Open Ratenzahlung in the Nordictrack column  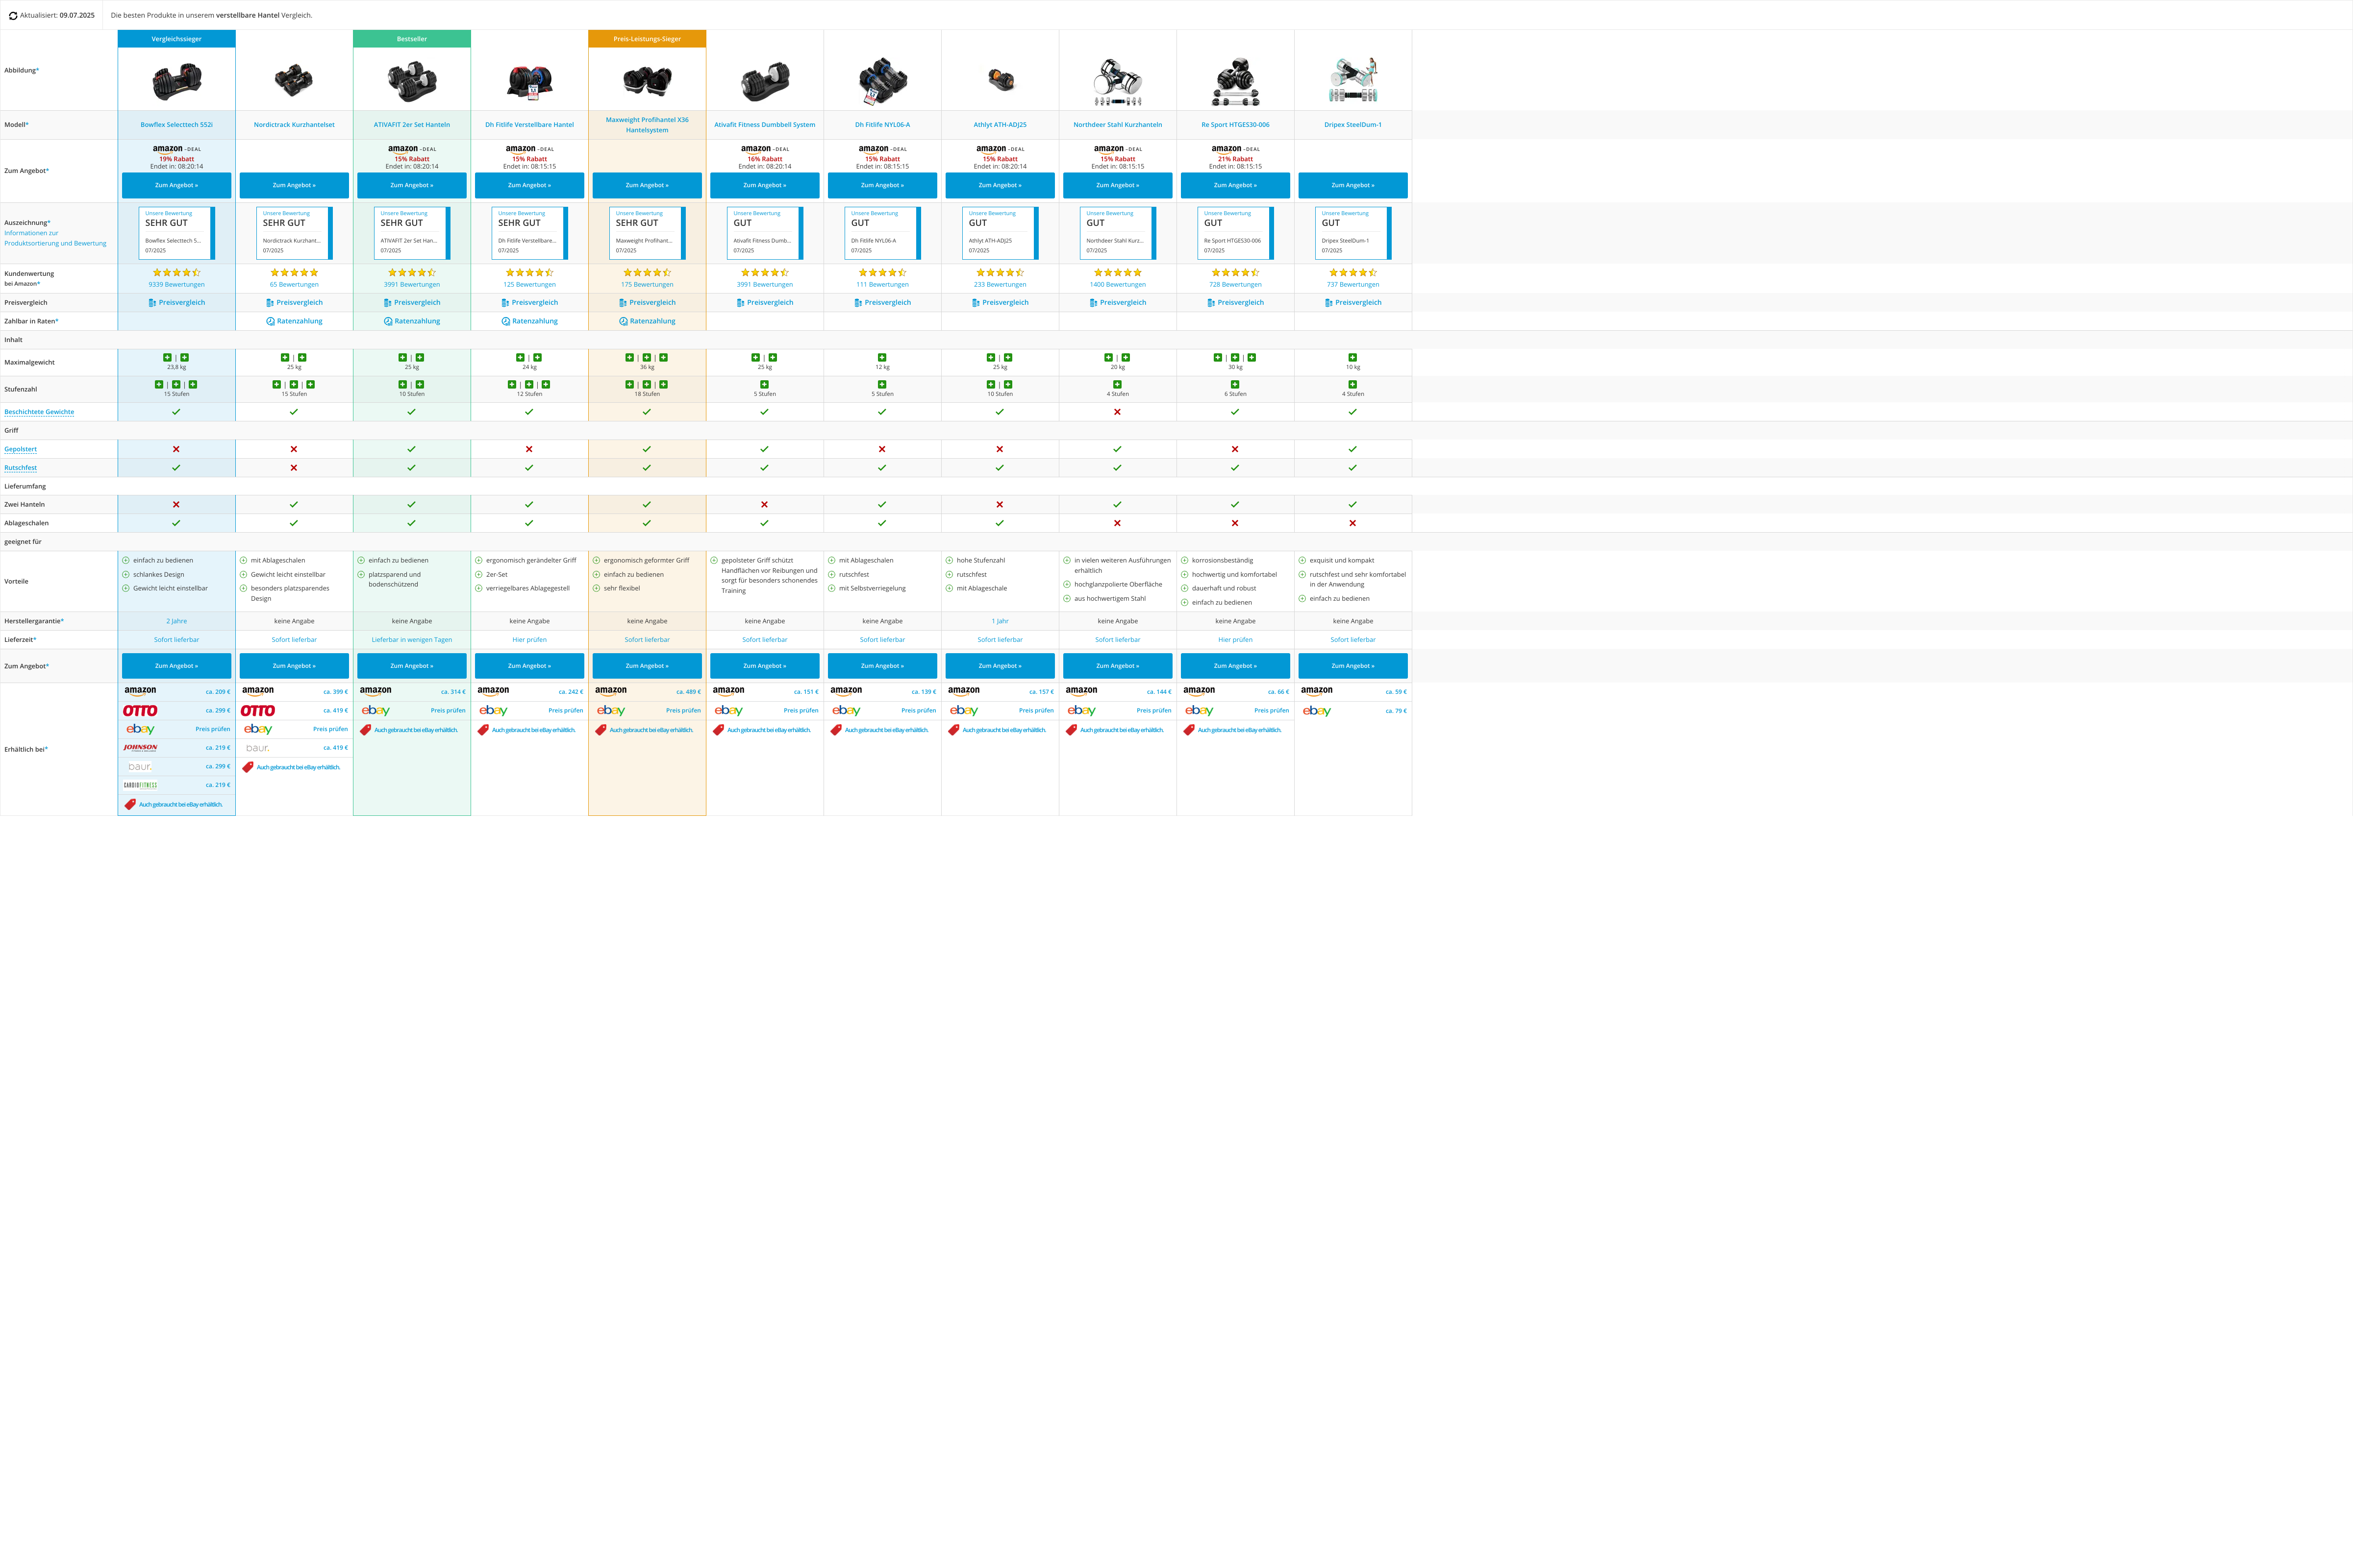(294, 321)
